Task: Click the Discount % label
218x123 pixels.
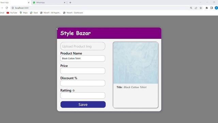Action: [69, 78]
